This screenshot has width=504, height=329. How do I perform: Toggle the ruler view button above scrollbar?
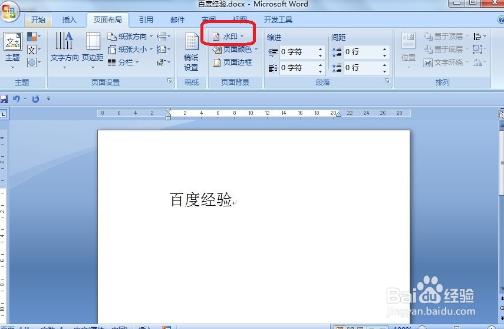[x=501, y=115]
